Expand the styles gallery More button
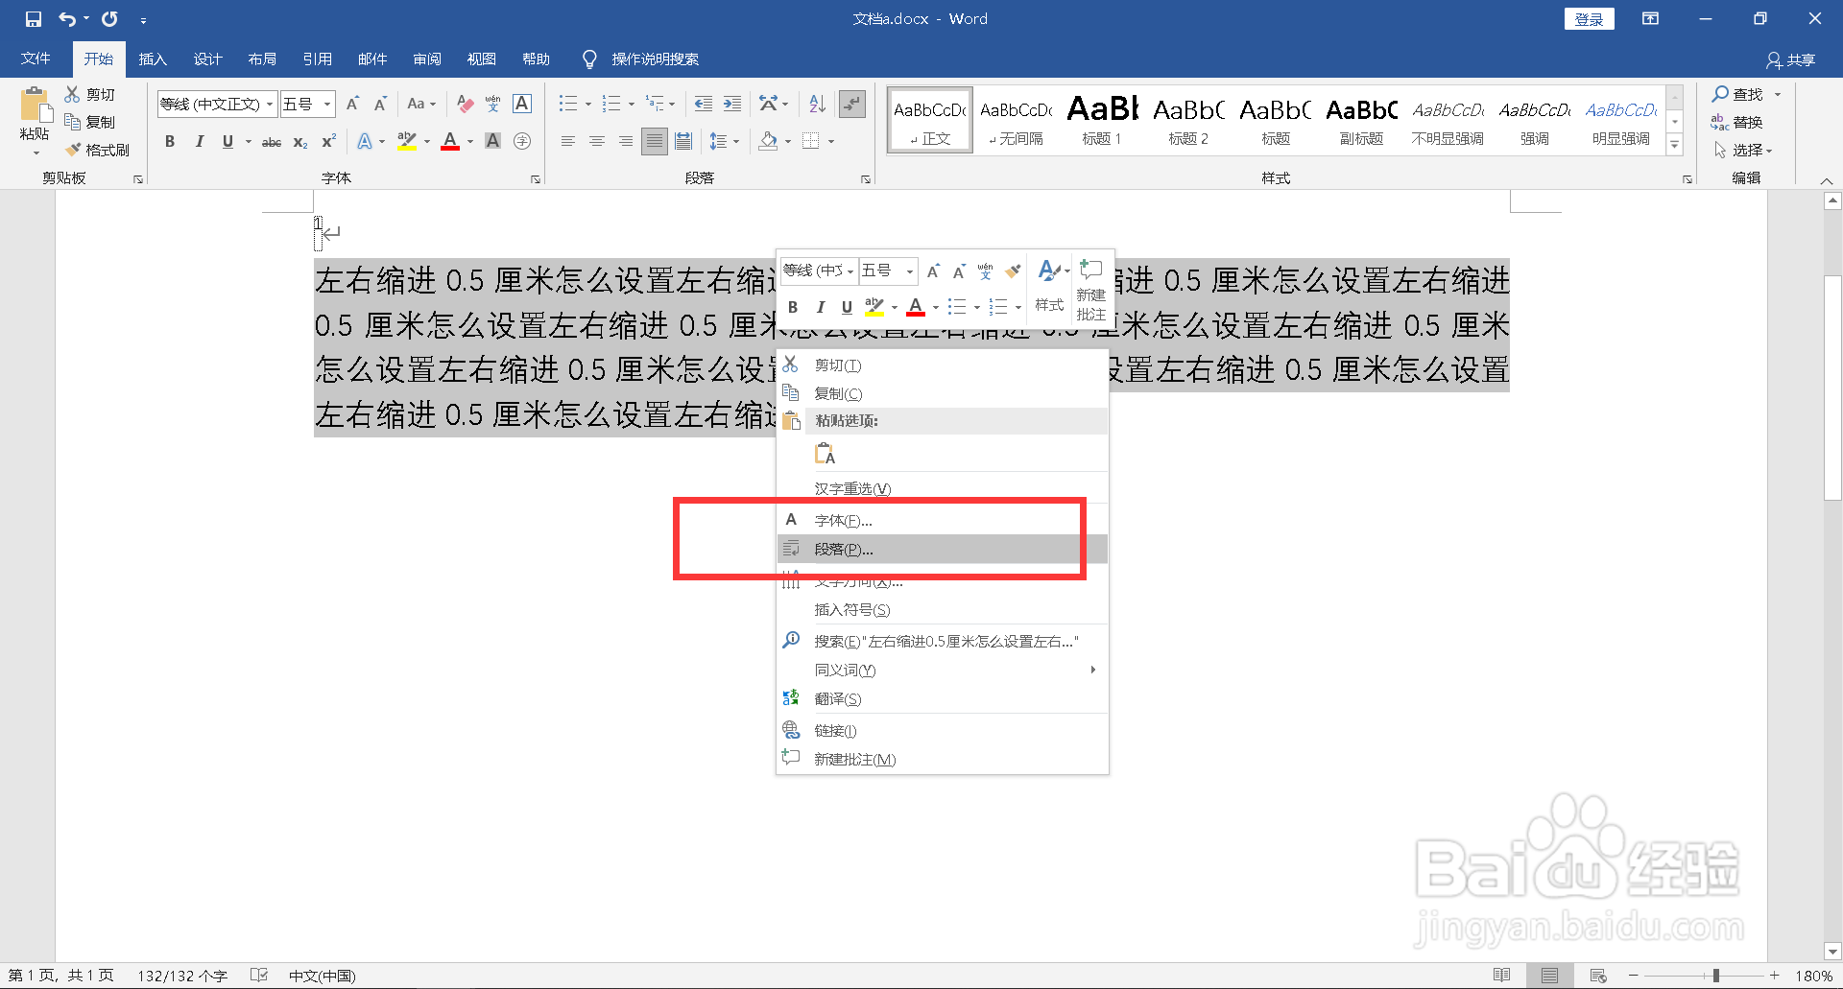This screenshot has width=1843, height=989. click(x=1675, y=145)
